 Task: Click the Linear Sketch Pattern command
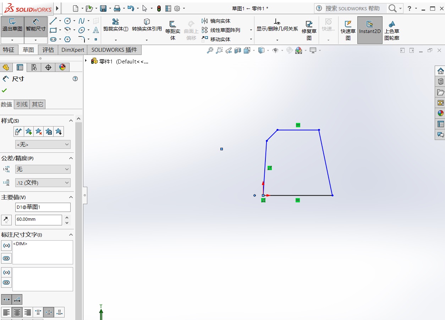[x=221, y=30]
